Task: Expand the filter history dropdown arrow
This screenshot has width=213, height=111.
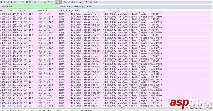Action: tap(57, 7)
